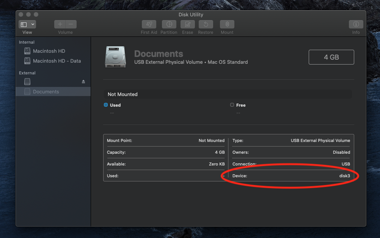Click the Not Mounted status bar
The width and height of the screenshot is (380, 238).
coord(228,94)
